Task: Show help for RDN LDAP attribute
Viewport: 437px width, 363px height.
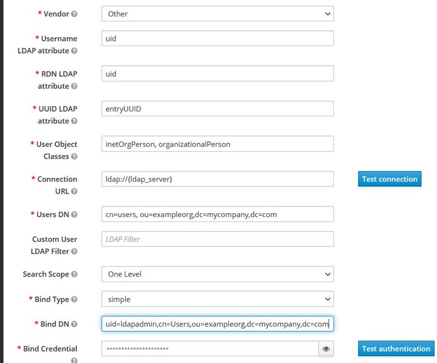Action: tap(74, 86)
